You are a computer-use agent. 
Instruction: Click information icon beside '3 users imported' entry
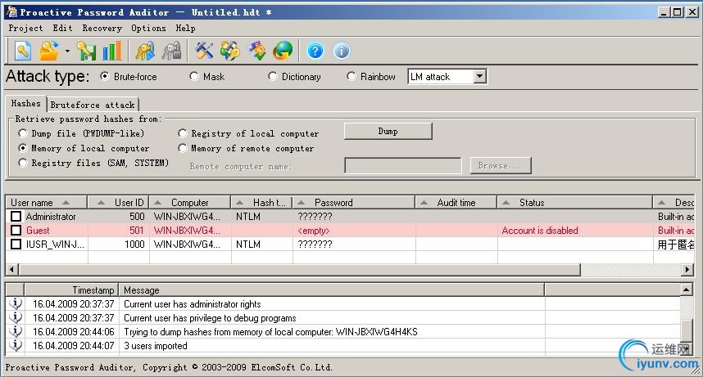[16, 345]
